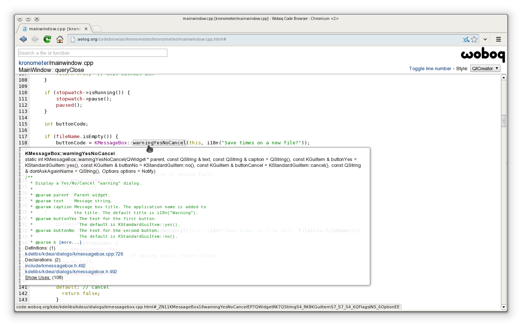The height and width of the screenshot is (326, 522).
Task: Open kdelibs/kdeui/dialogs/kmessagebox.h:492 declaration
Action: click(71, 272)
